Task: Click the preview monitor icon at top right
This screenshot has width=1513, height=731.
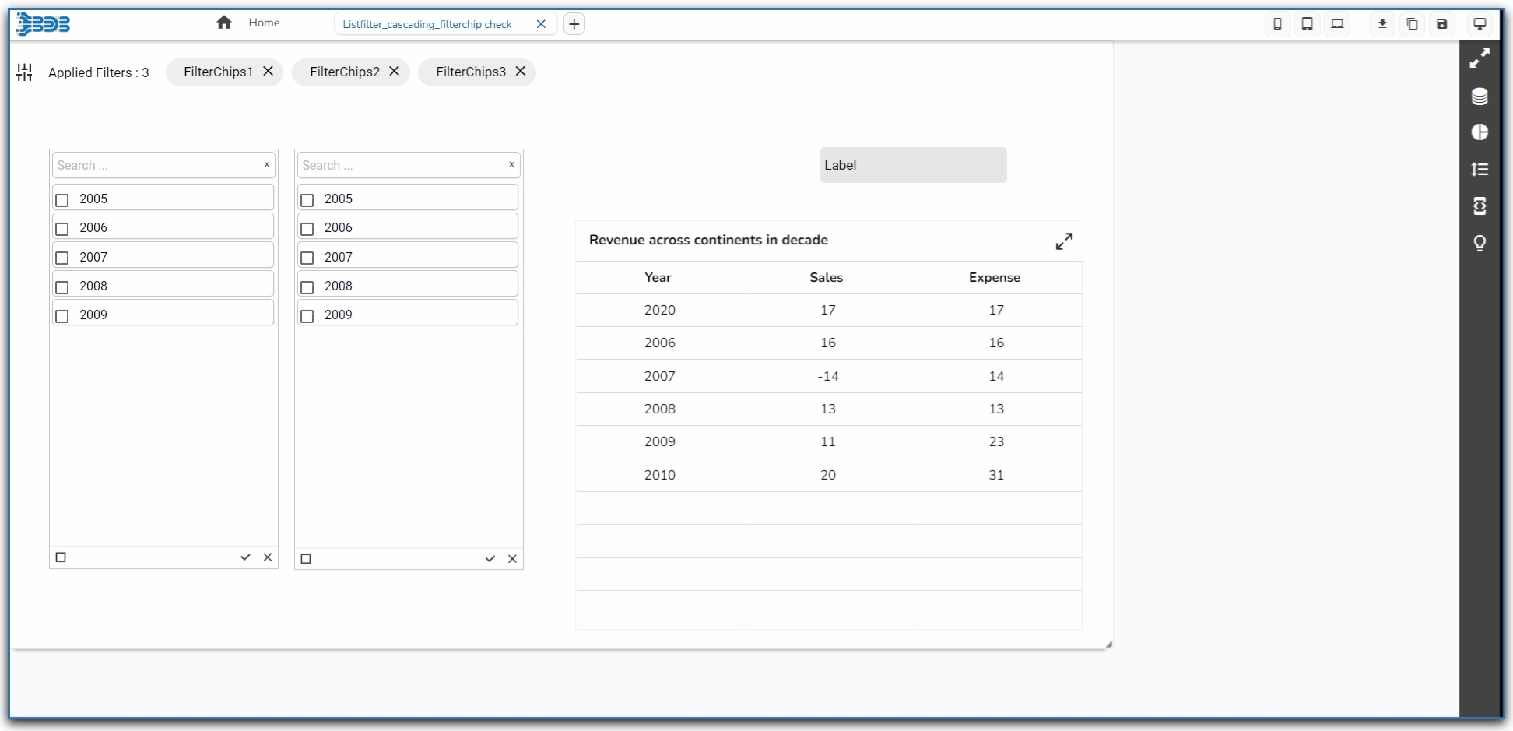Action: 1480,24
